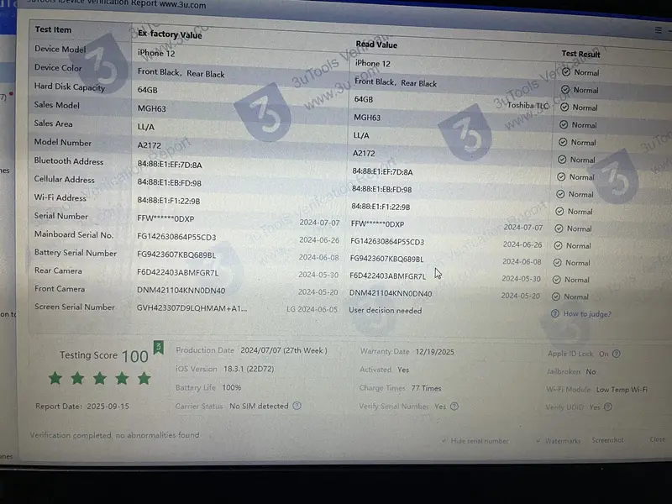Click the help icon beside Verify Serial Number
The width and height of the screenshot is (672, 504).
click(x=454, y=407)
